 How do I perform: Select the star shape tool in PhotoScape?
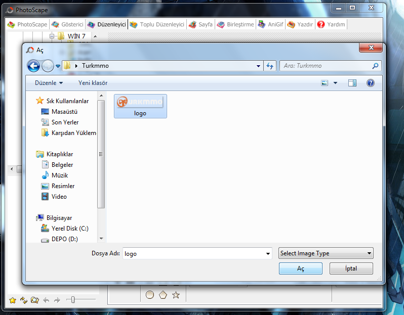[176, 295]
